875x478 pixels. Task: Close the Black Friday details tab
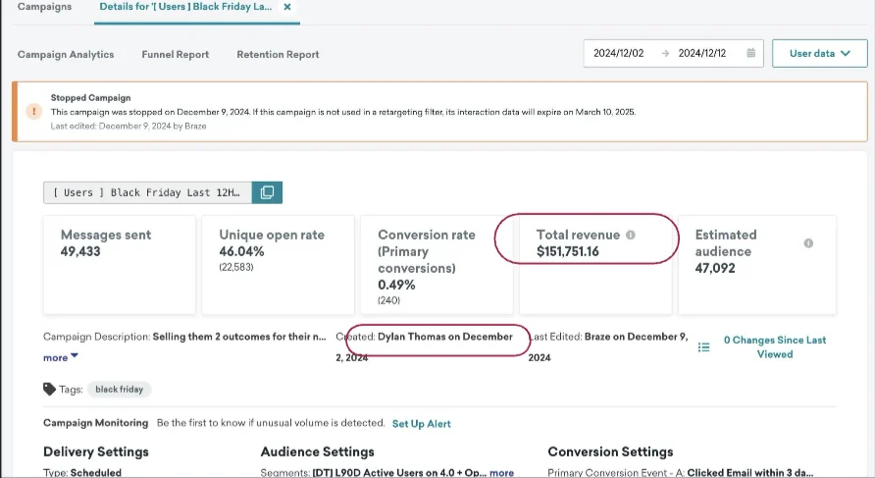coord(286,7)
